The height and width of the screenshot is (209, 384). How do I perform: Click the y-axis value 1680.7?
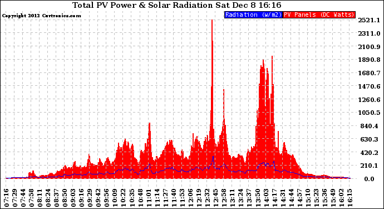click(369, 73)
